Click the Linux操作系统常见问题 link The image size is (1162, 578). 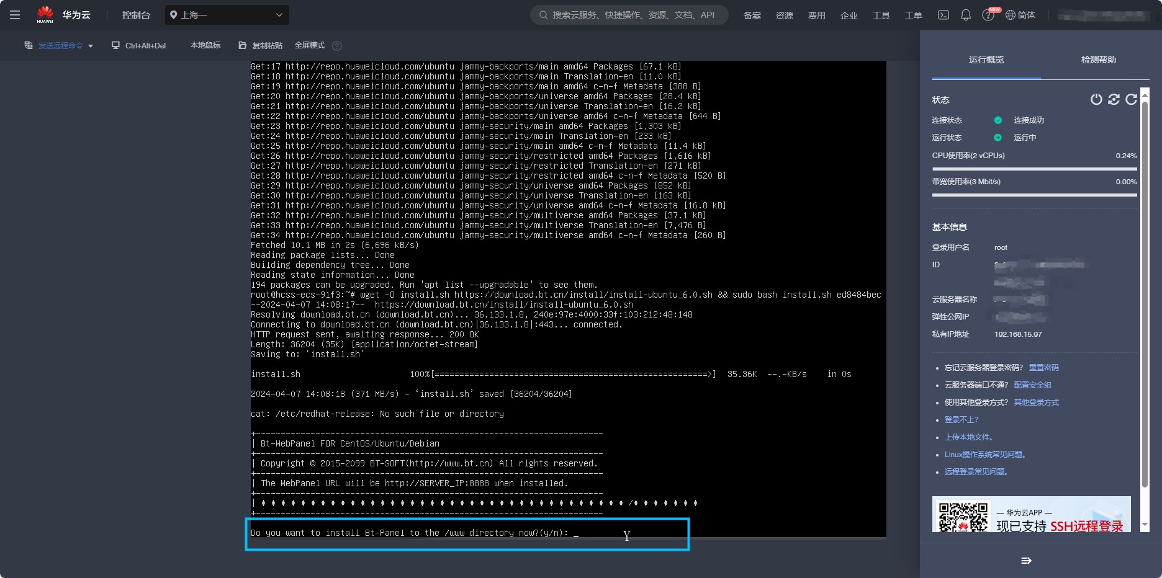coord(986,455)
